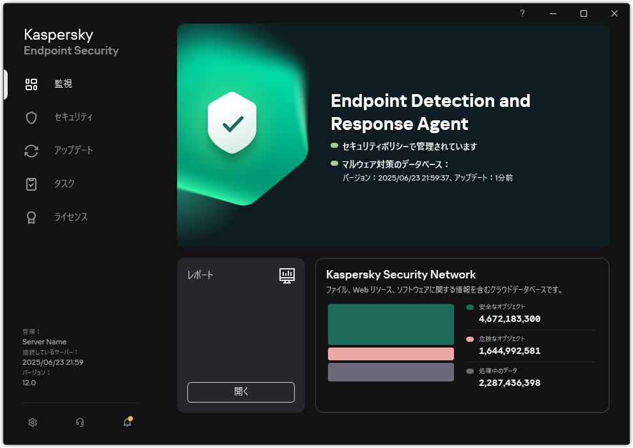Click the report monitor chart icon

tap(287, 275)
